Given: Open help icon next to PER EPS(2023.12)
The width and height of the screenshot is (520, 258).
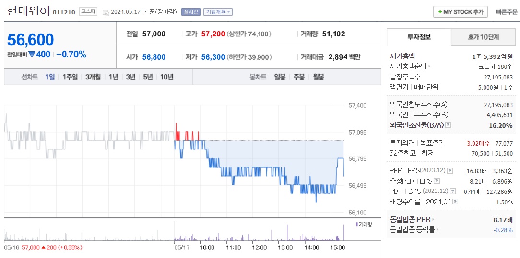Looking at the screenshot, I should tap(449, 171).
